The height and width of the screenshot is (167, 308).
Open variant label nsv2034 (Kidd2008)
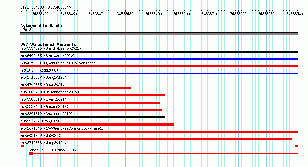[x=39, y=70]
